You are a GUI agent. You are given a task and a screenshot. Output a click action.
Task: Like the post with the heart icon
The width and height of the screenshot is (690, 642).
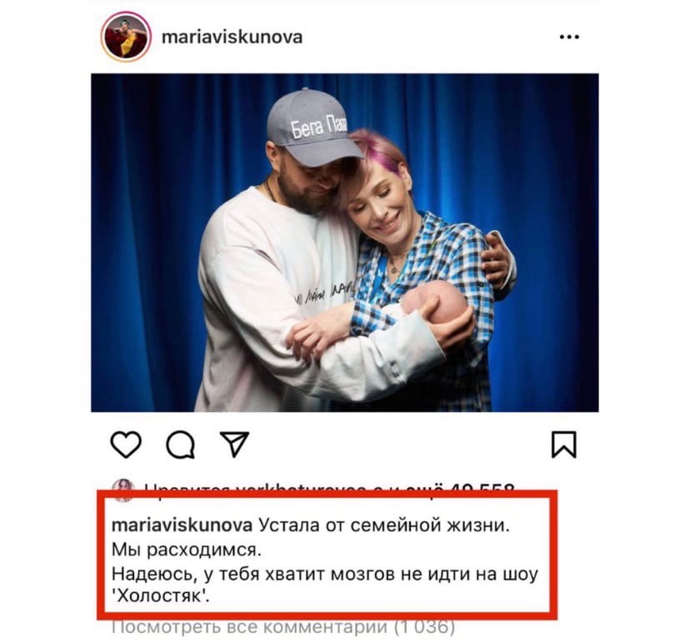tap(126, 444)
